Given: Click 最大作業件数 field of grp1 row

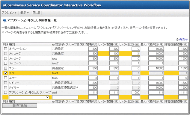Looking at the screenshot, I should pos(156,93).
